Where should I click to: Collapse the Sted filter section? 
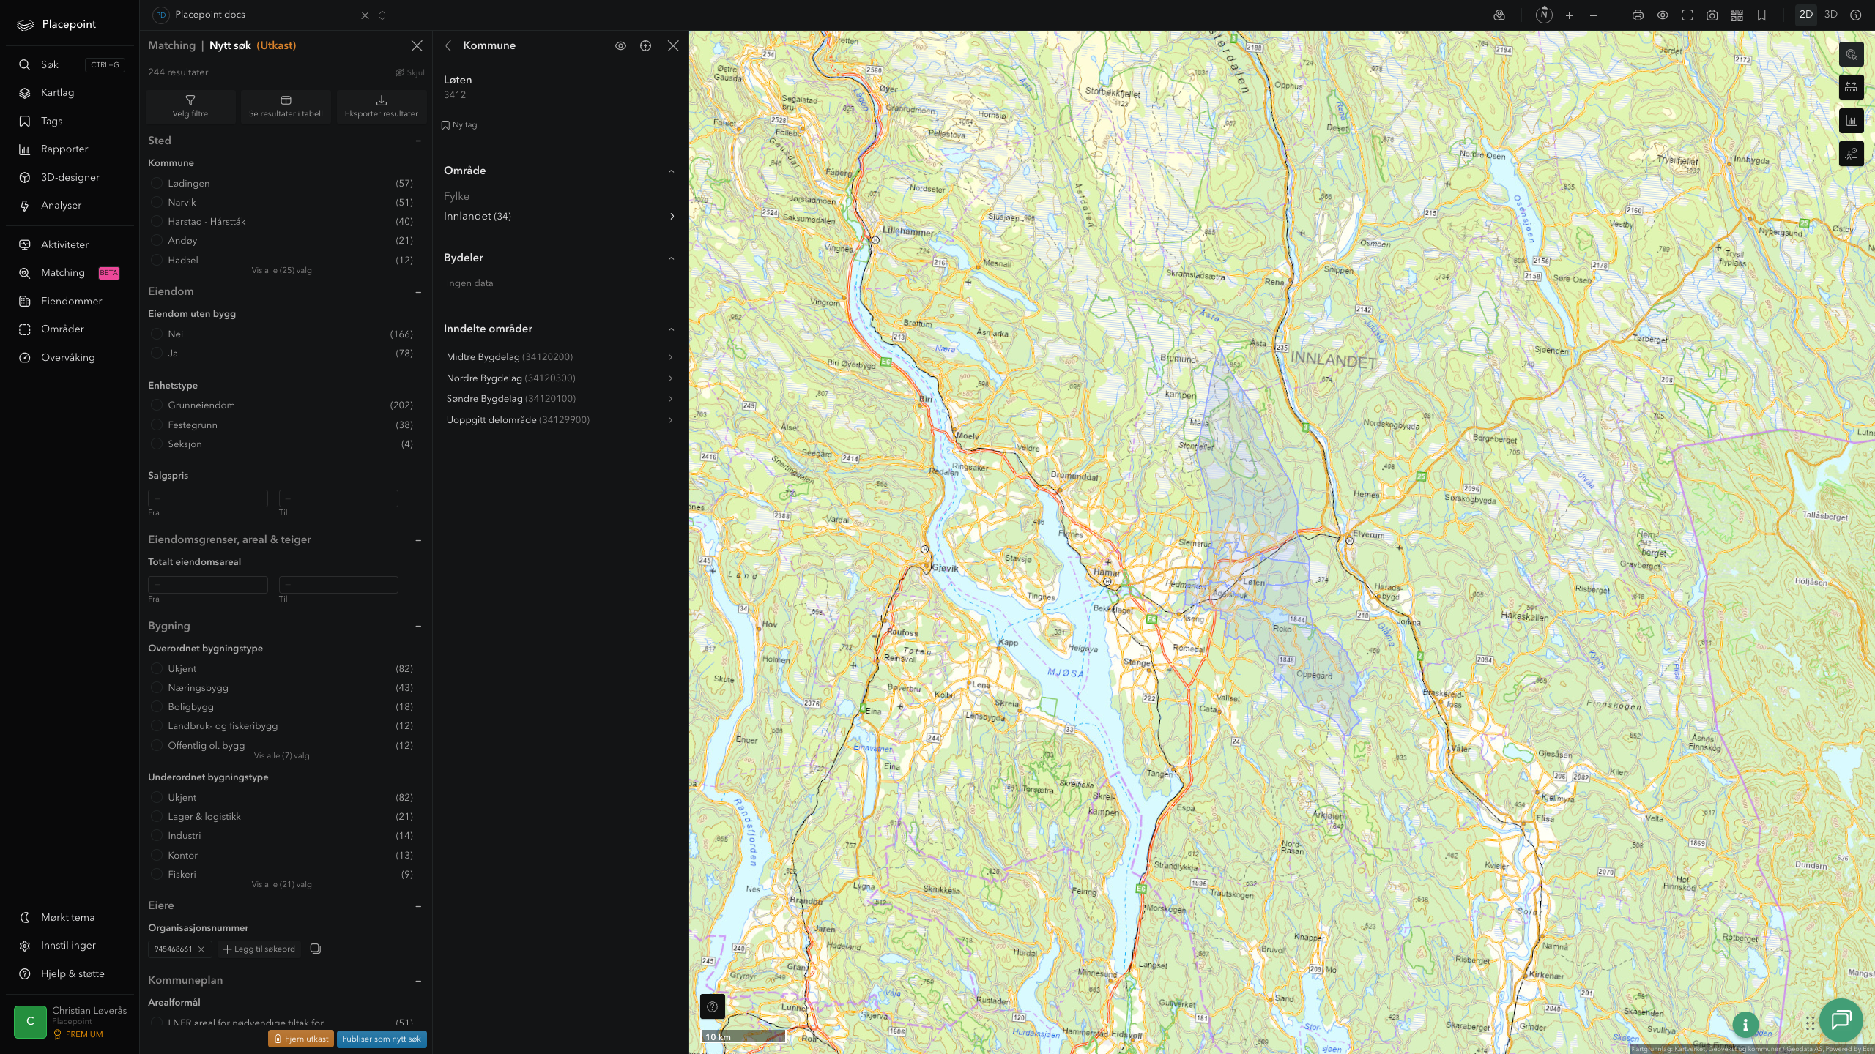click(418, 141)
